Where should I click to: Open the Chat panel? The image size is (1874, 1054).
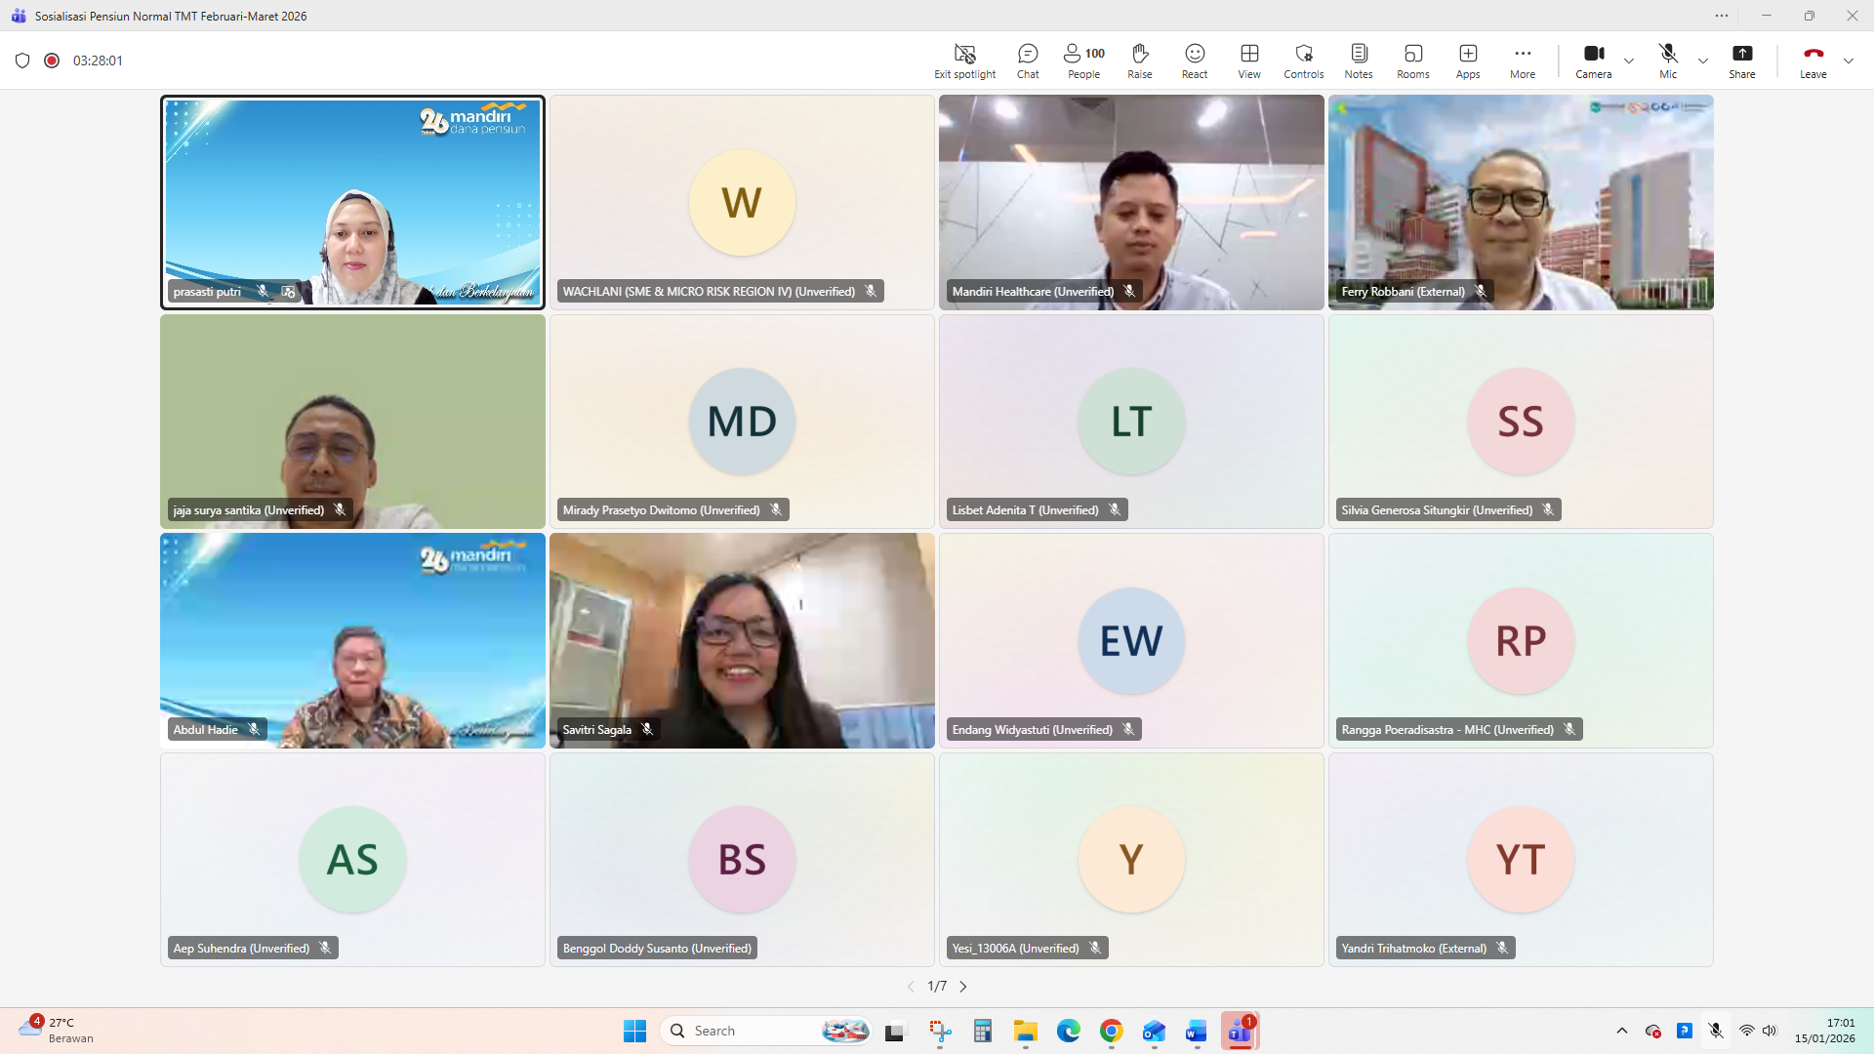[1028, 61]
